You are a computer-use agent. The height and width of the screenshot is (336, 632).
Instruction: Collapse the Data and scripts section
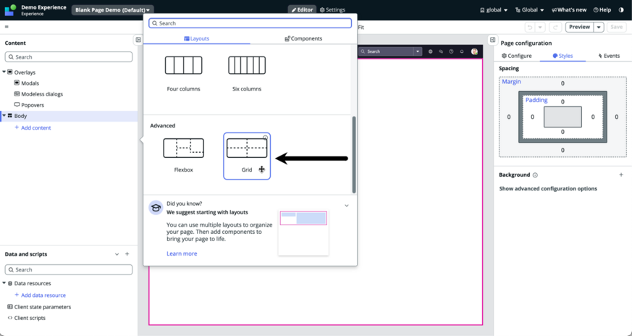tap(117, 254)
